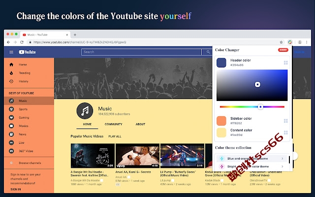Open Lil Pump Butterfly Doors thumbnail
This screenshot has height=197, width=315.
pyautogui.click(x=182, y=156)
